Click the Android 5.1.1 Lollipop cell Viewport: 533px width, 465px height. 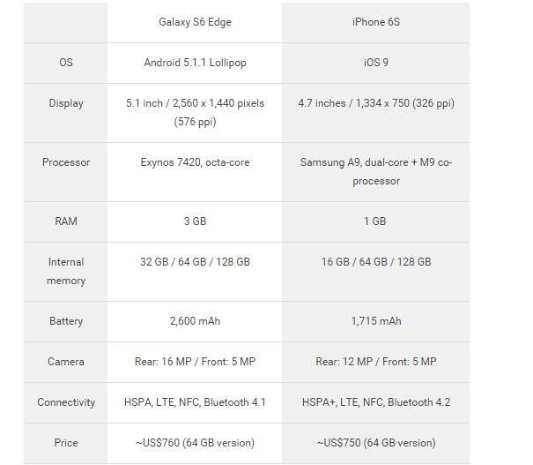pyautogui.click(x=195, y=63)
